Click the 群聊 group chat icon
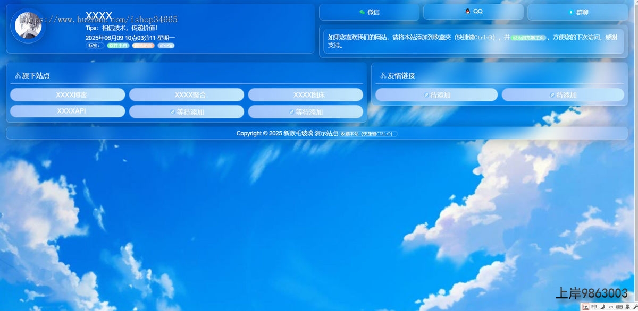Viewport: 638px width, 311px height. coord(571,12)
